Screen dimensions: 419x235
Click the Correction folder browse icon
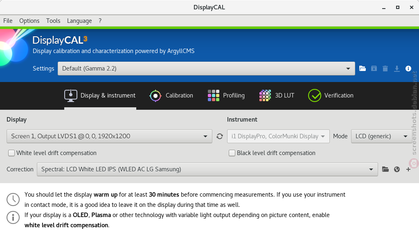click(x=385, y=169)
